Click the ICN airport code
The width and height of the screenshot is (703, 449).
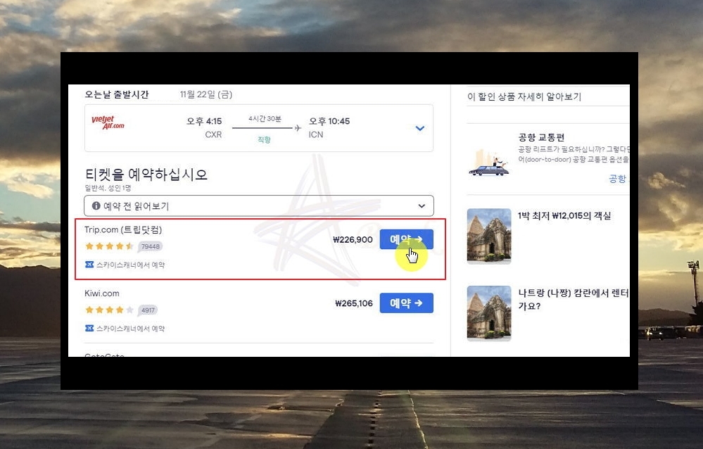(316, 134)
